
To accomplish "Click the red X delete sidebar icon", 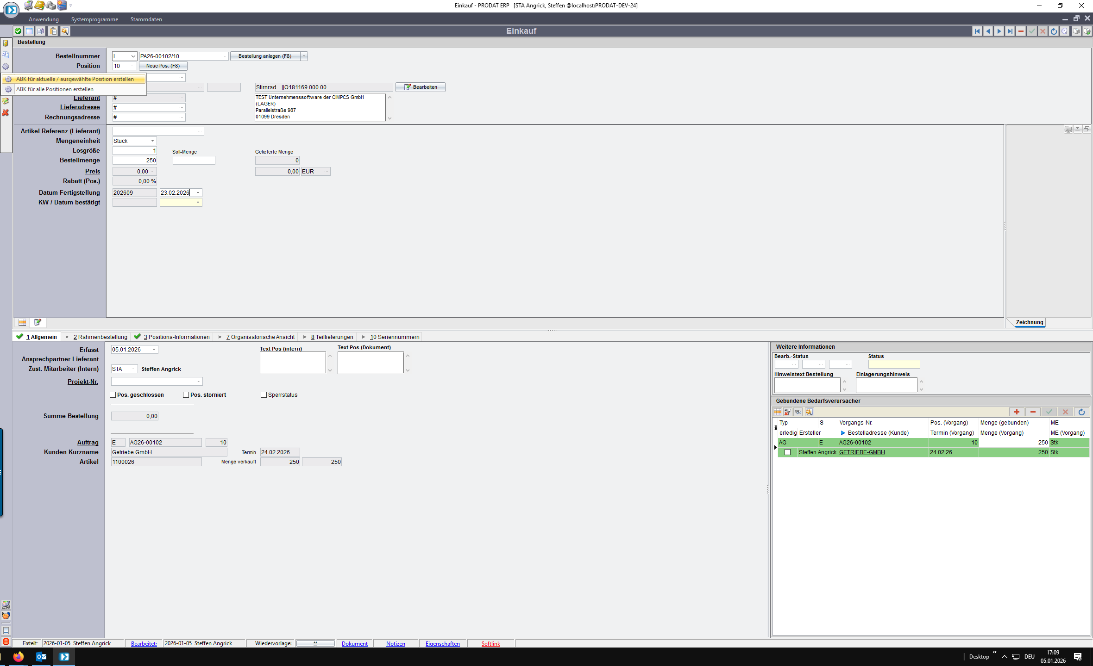I will [x=6, y=112].
